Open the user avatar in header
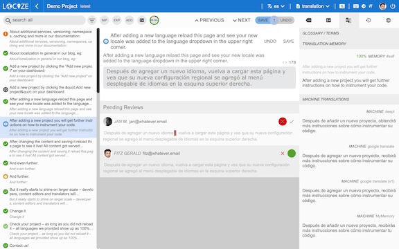 (x=382, y=6)
